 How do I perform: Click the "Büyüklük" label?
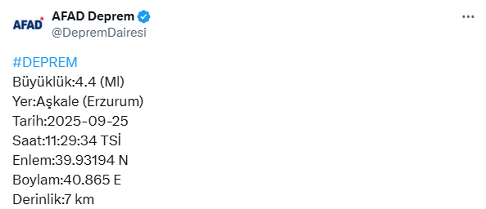coord(43,82)
